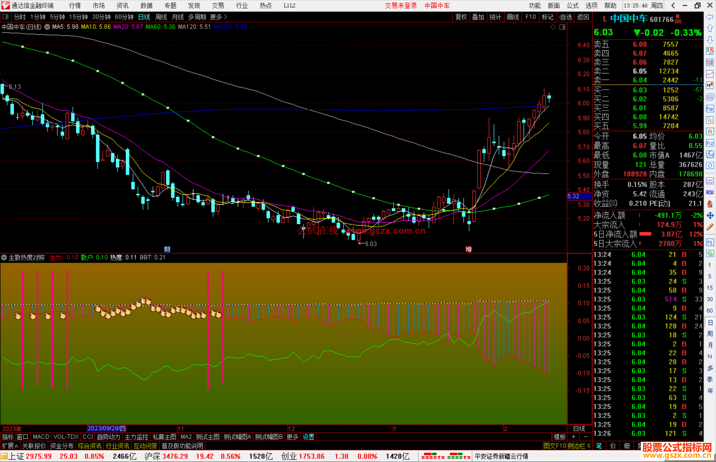Click the 交易未登录 link
This screenshot has height=462, width=716.
(401, 5)
